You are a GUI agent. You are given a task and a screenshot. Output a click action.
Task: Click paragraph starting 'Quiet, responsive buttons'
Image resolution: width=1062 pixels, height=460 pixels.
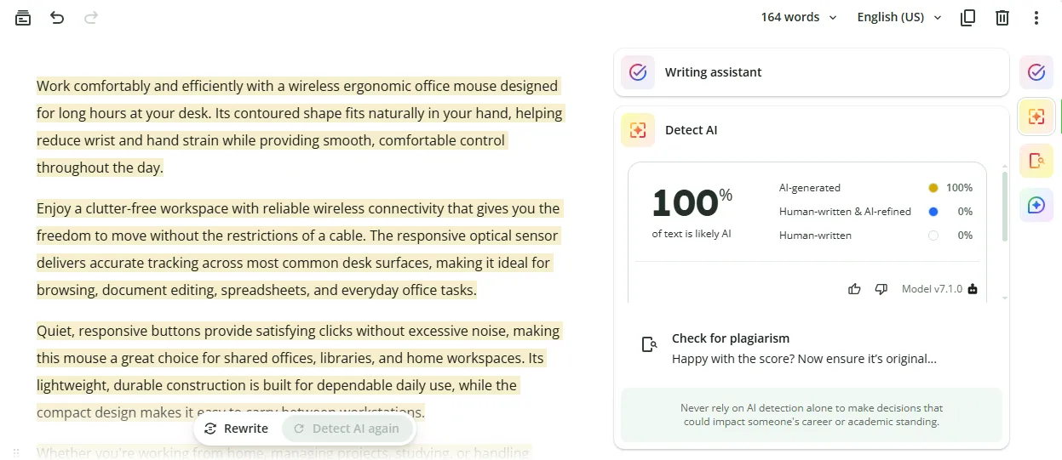point(298,372)
